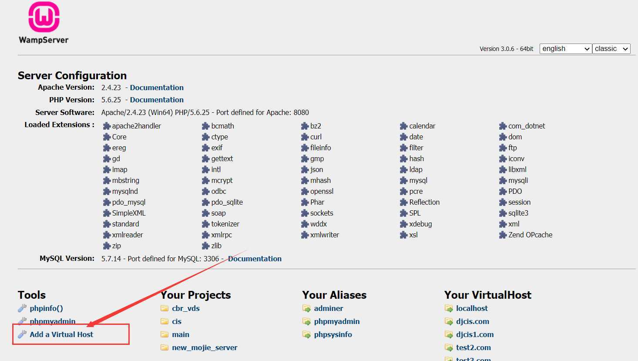Open PHP Version Documentation link
The height and width of the screenshot is (361, 638).
click(157, 100)
